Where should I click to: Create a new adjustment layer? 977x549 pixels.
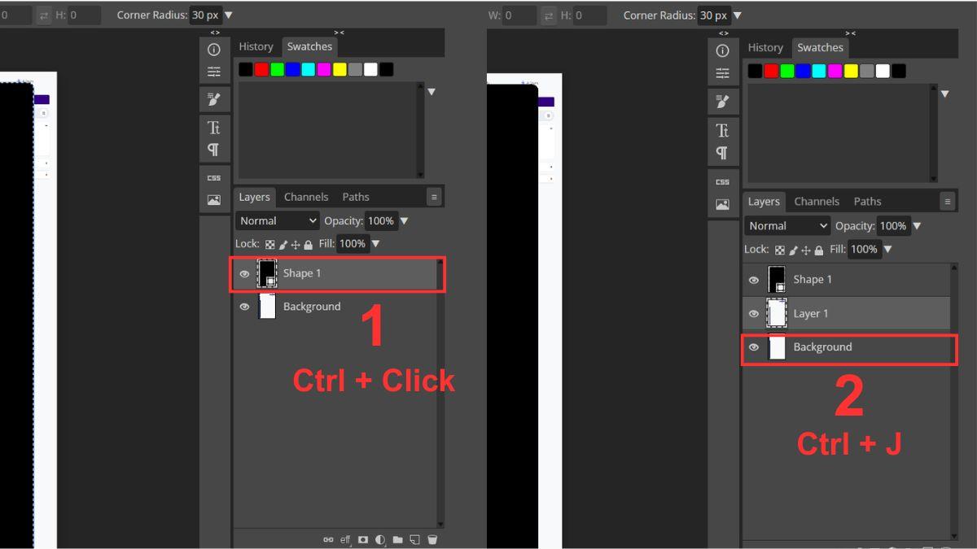click(x=380, y=539)
